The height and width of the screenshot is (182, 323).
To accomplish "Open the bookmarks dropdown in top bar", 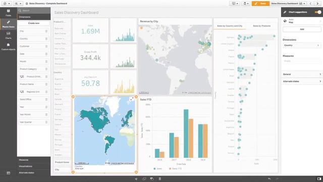I will coord(246,4).
